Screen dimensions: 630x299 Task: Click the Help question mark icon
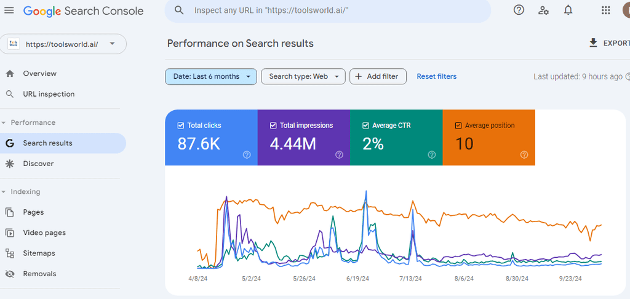[x=519, y=10]
